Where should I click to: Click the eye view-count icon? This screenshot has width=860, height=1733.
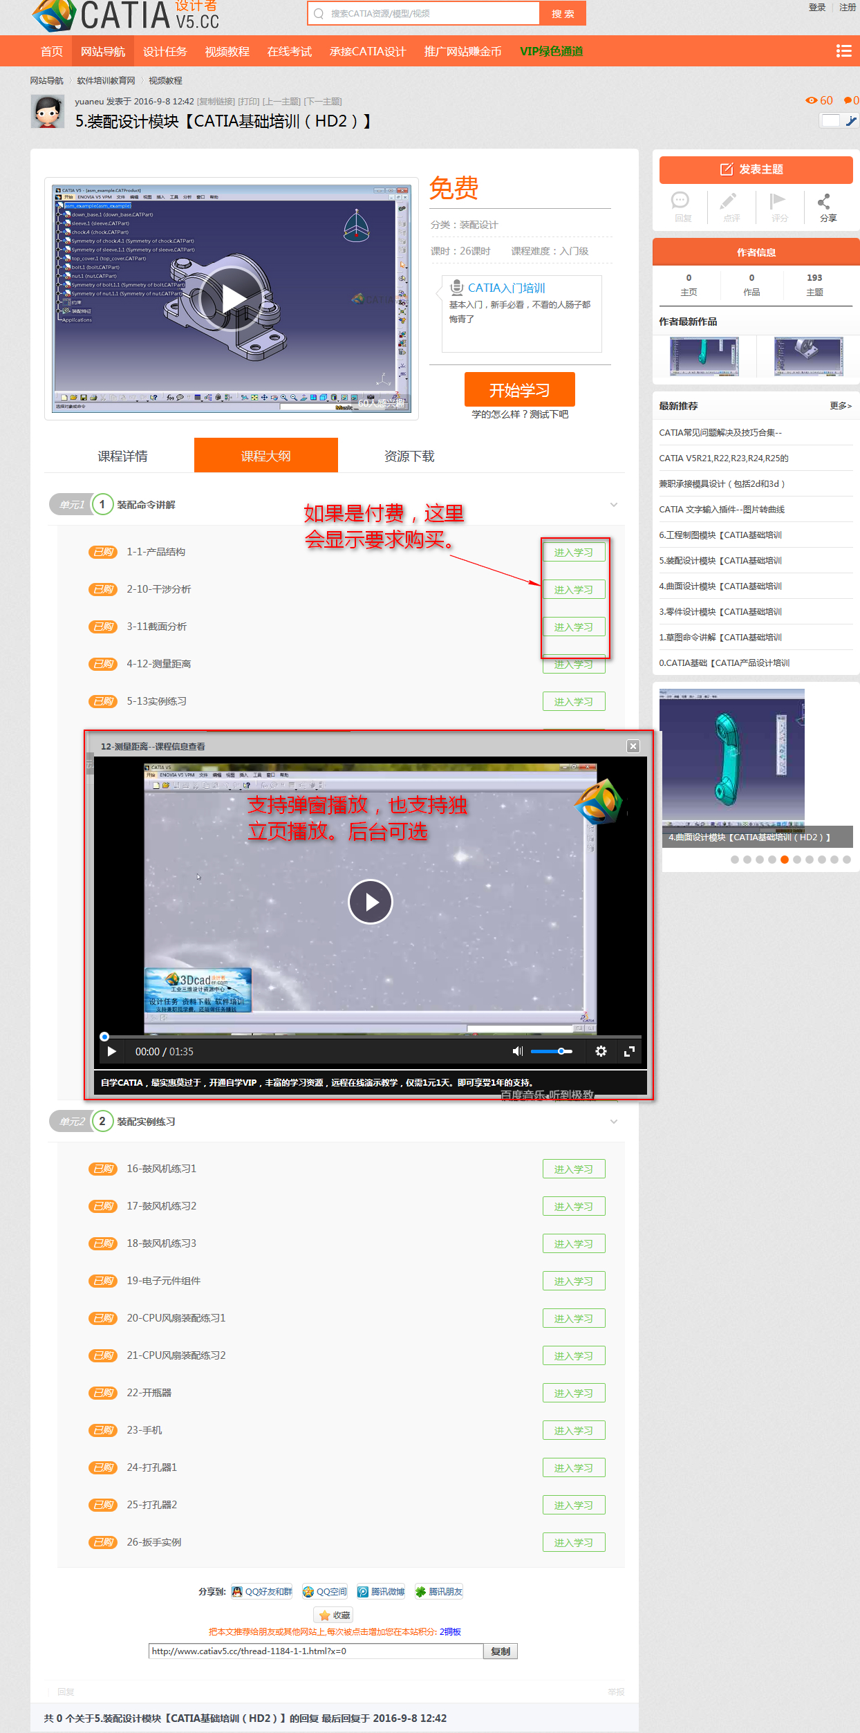pos(811,100)
